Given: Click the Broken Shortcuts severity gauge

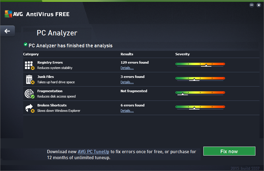Looking at the screenshot, I should pos(200,107).
